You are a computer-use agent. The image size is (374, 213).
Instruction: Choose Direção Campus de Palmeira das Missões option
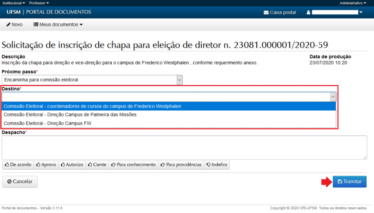coord(70,115)
